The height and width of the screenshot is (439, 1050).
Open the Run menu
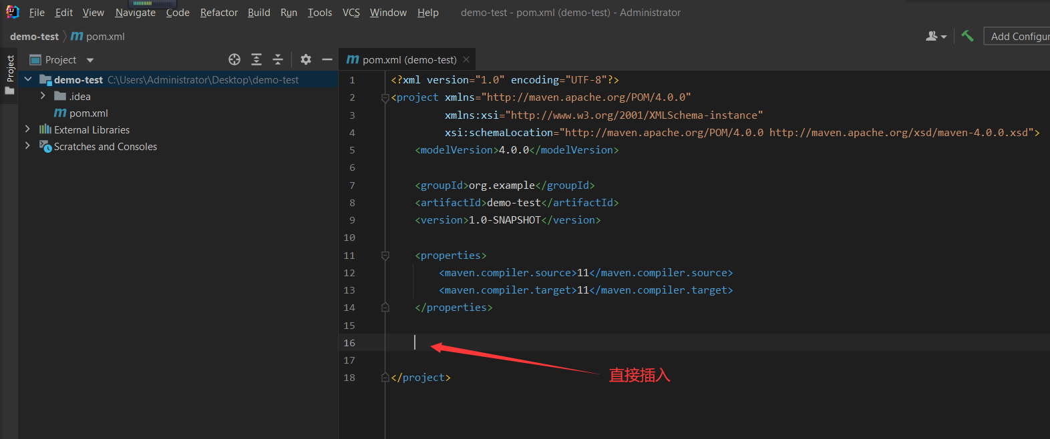coord(289,13)
